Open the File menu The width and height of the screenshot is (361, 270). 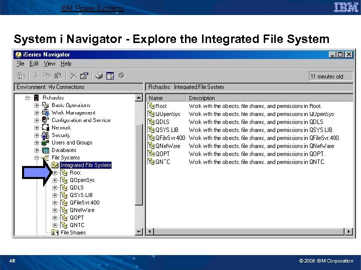(20, 63)
